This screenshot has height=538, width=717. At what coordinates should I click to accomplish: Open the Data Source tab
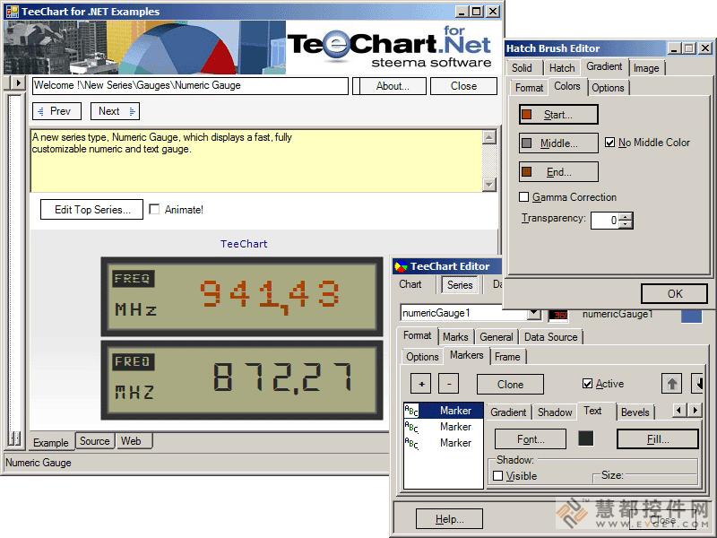pyautogui.click(x=551, y=337)
